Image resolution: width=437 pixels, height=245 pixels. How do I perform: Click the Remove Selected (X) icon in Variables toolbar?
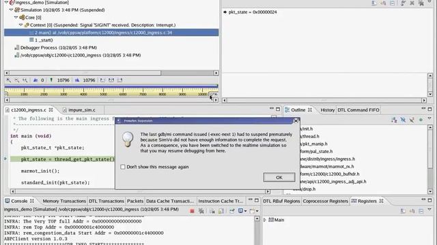point(412,3)
